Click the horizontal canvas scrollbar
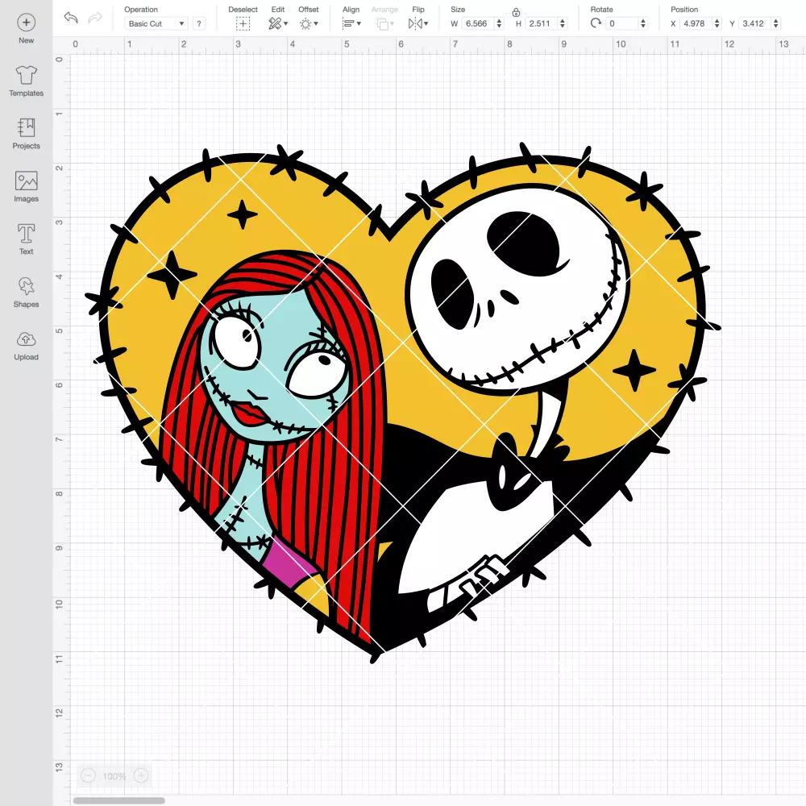The image size is (806, 806). pos(118,800)
